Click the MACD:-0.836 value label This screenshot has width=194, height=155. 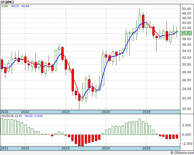(34, 116)
